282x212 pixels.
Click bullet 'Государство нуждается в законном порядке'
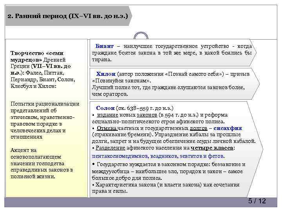pyautogui.click(x=168, y=171)
